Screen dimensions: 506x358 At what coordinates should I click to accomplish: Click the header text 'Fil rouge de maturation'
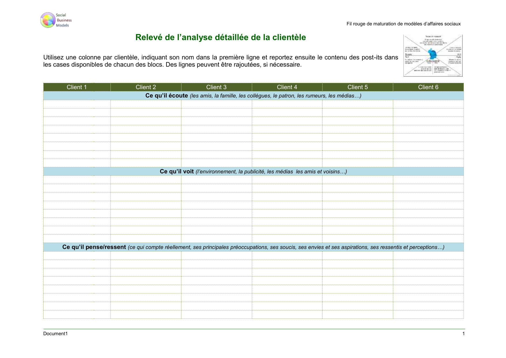(403, 24)
